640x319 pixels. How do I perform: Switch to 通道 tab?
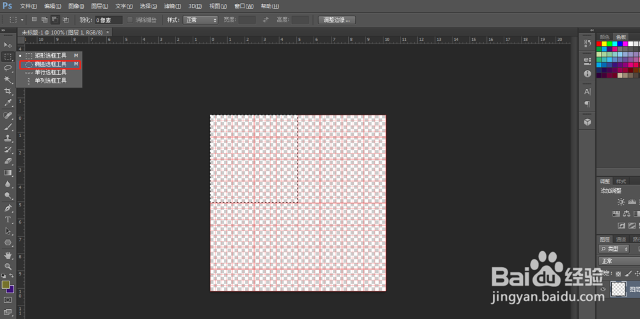point(621,240)
